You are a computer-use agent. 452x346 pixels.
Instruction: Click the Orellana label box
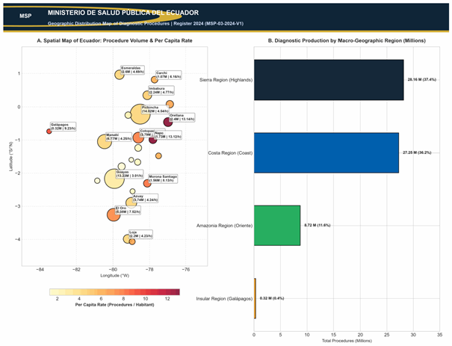182,117
